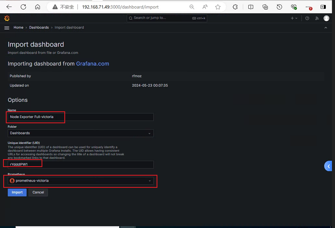
Task: Collapse the top search bar chevron
Action: (326, 28)
